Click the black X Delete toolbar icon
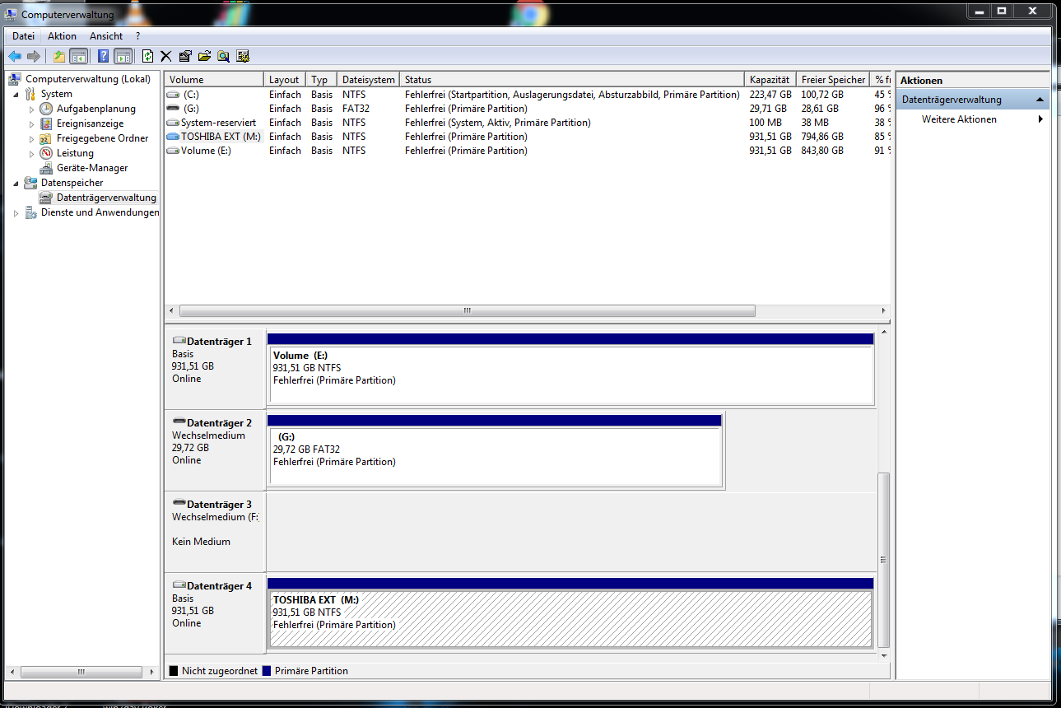1061x708 pixels. (x=166, y=56)
